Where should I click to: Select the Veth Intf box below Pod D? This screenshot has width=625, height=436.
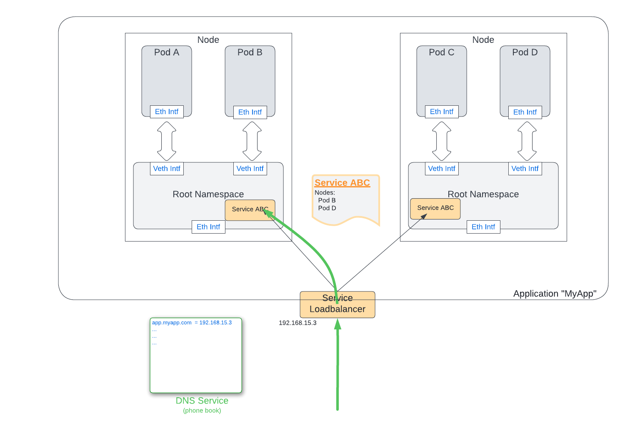point(525,169)
